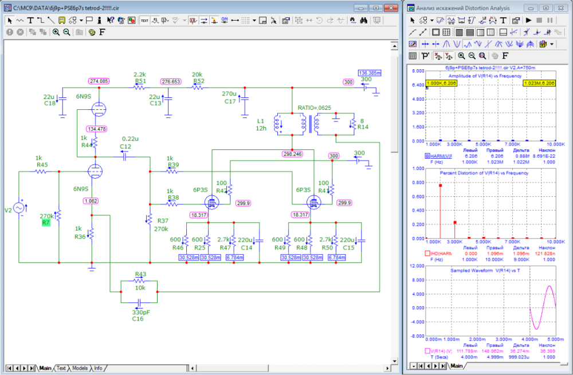
Task: Click the Run analysis play button
Action: 528,20
